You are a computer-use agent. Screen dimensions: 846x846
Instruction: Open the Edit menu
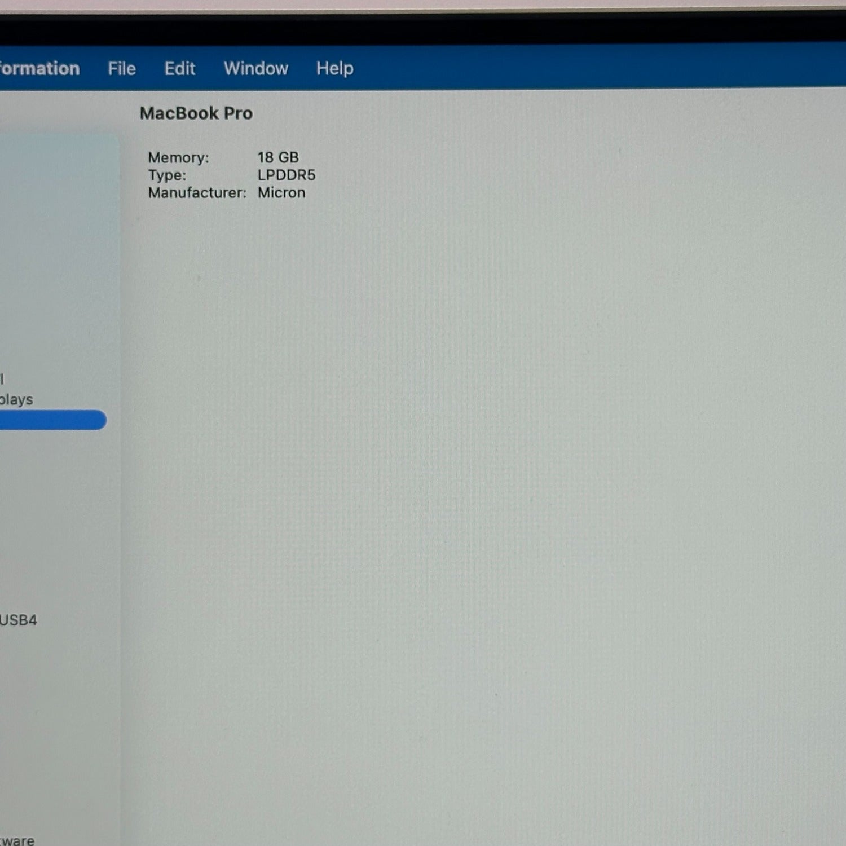coord(179,69)
